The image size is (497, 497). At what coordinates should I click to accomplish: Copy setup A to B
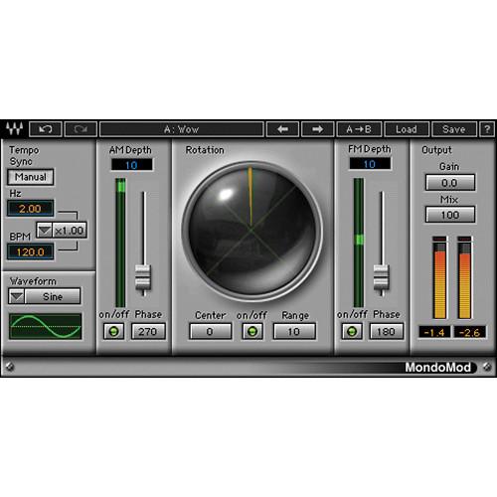click(x=359, y=129)
